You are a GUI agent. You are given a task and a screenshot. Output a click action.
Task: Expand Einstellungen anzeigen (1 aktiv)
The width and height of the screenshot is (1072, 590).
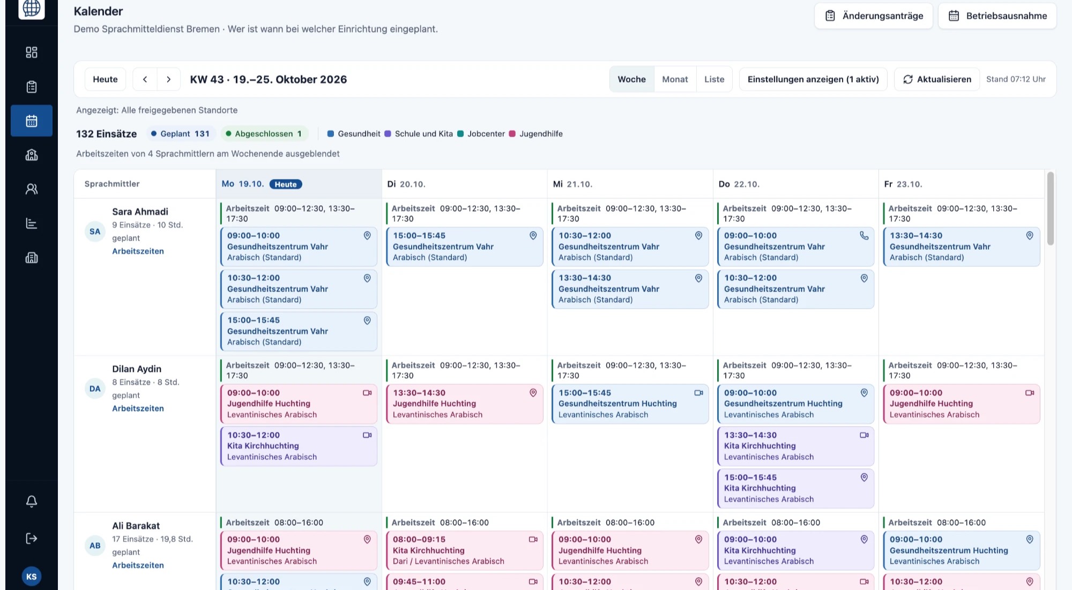coord(813,79)
